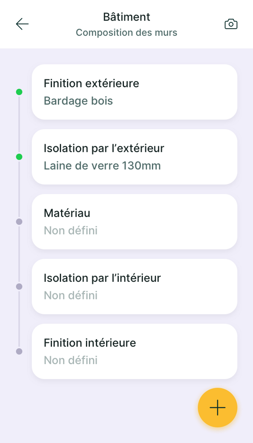
Task: Click the Bâtiment header title
Action: point(126,17)
